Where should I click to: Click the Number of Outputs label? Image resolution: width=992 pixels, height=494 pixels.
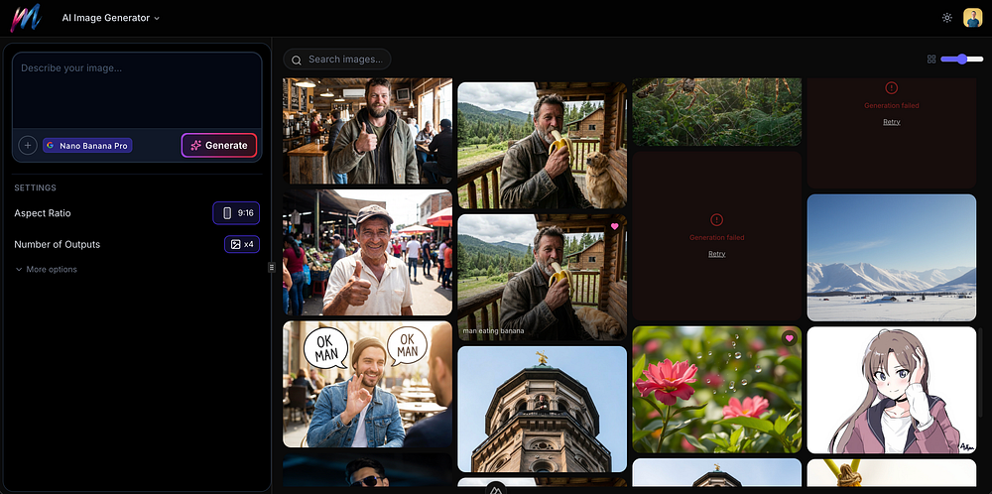point(57,244)
